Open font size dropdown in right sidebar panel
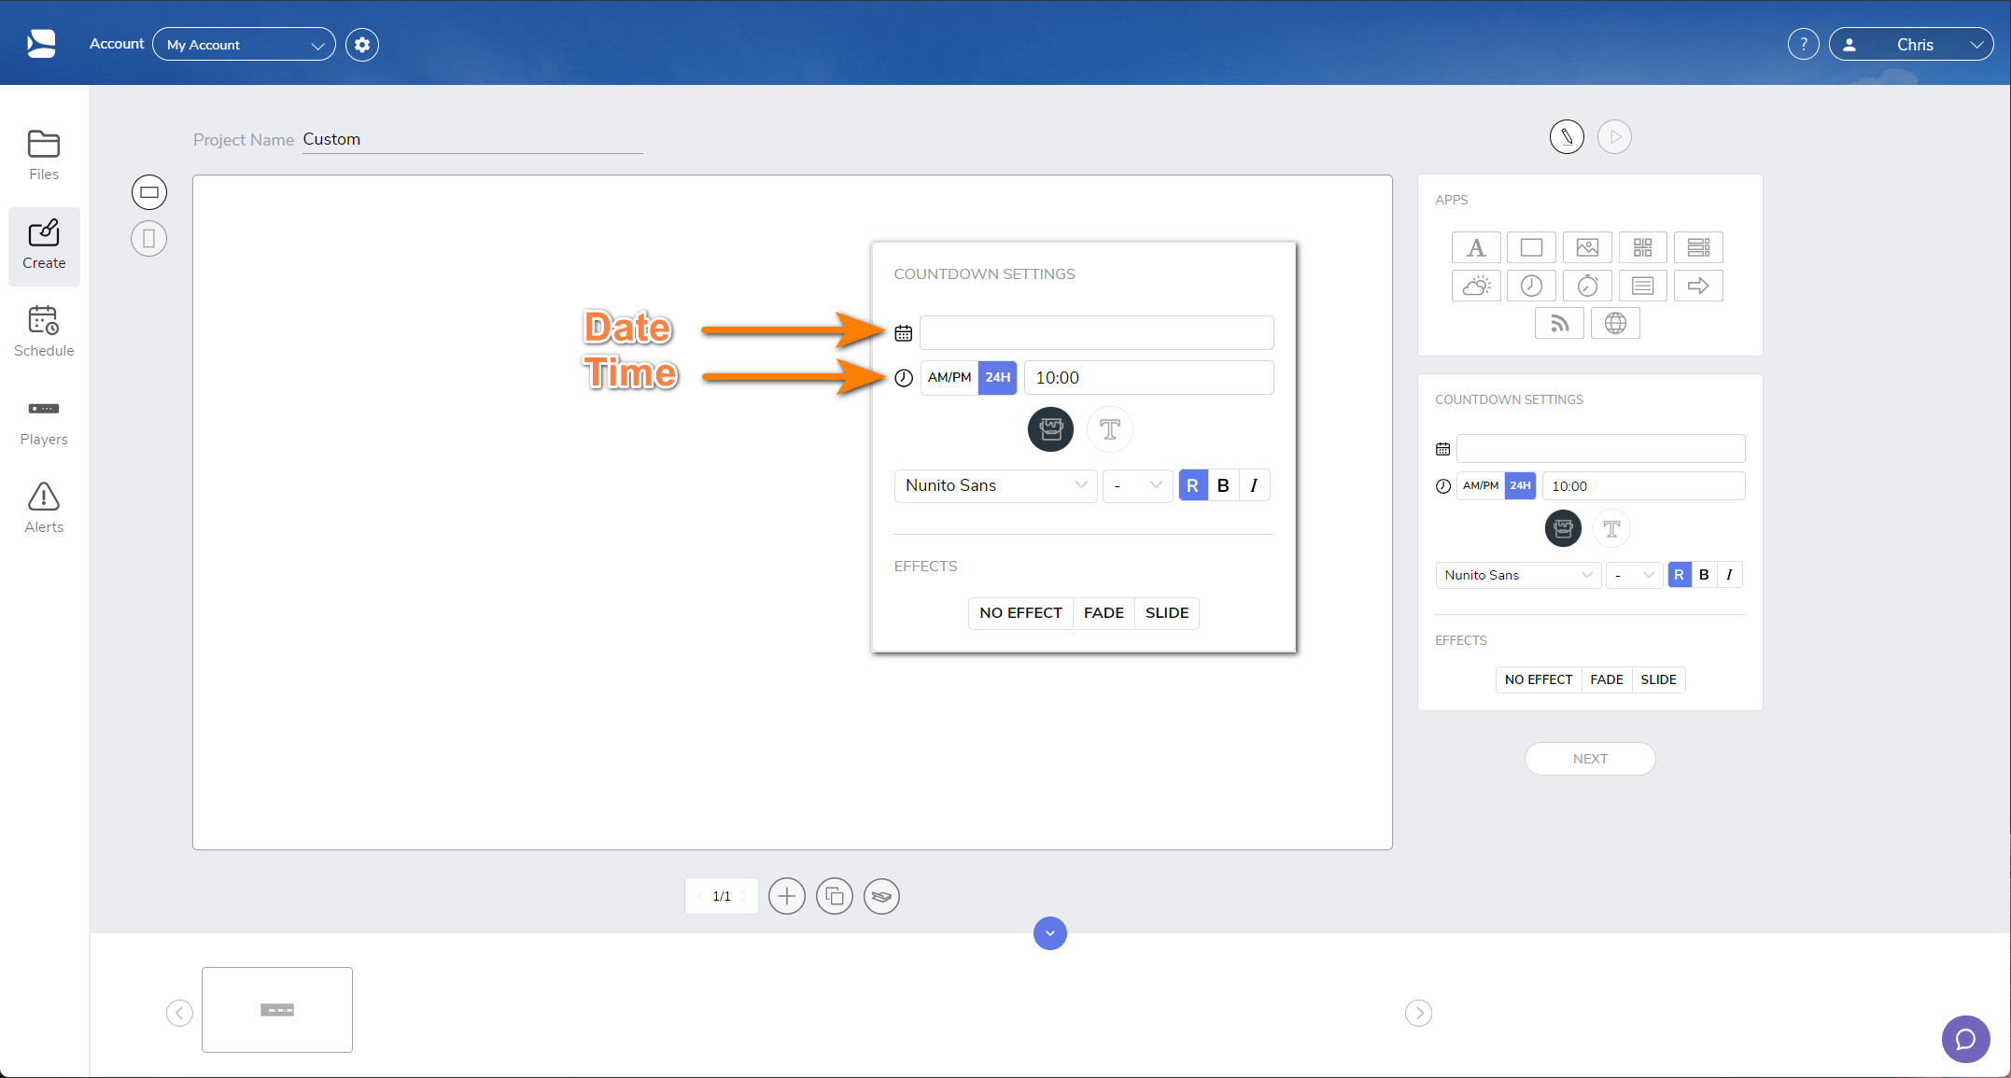This screenshot has height=1078, width=2011. [x=1635, y=575]
